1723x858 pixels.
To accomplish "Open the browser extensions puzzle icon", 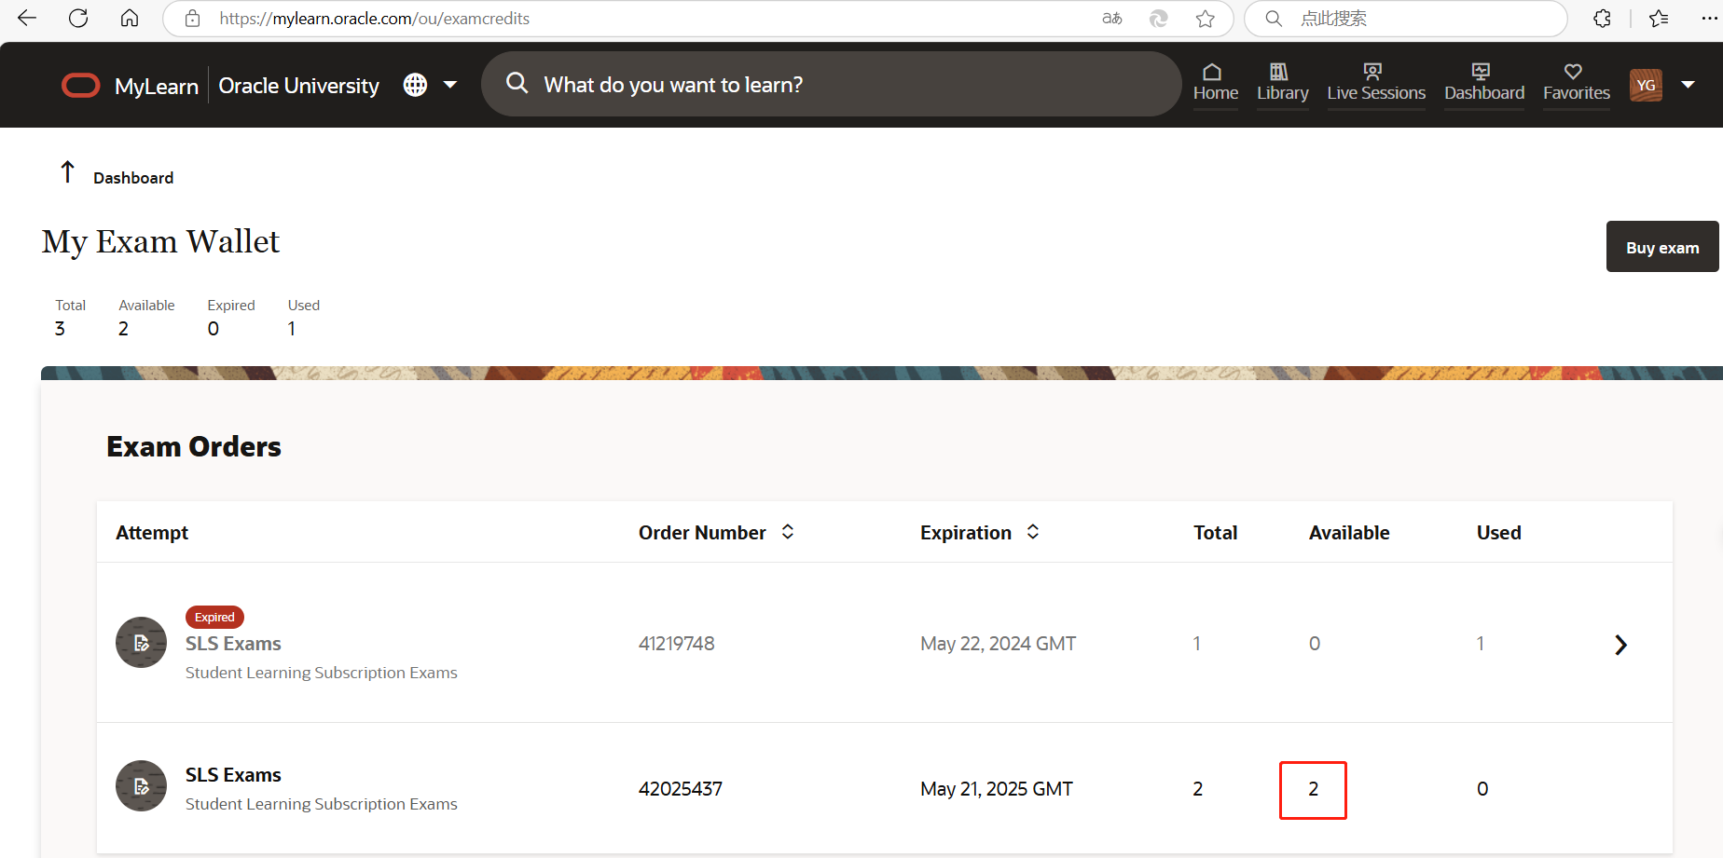I will tap(1603, 19).
